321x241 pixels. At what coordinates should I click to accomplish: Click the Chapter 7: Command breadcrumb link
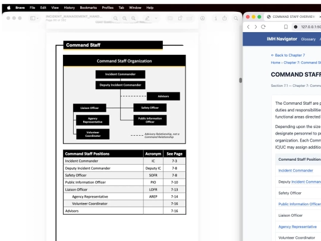(x=302, y=62)
